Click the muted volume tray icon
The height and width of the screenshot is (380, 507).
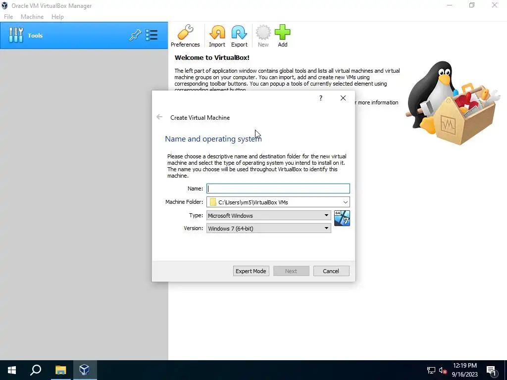[x=443, y=370]
